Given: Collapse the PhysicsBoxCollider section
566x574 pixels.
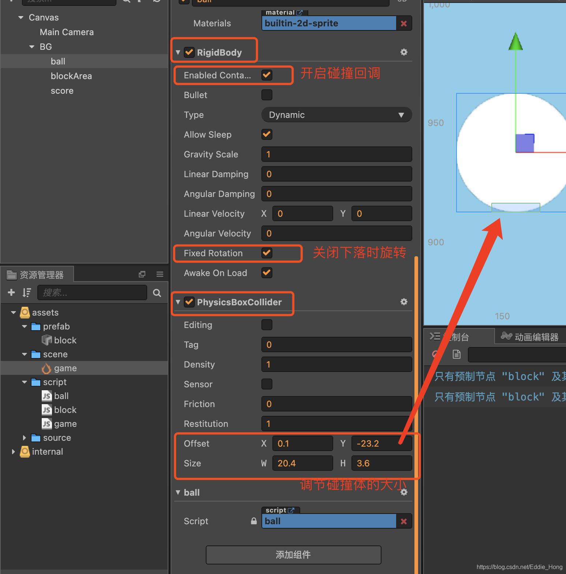Looking at the screenshot, I should tap(178, 302).
